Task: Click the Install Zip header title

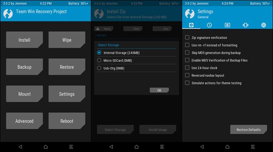Action: click(116, 12)
